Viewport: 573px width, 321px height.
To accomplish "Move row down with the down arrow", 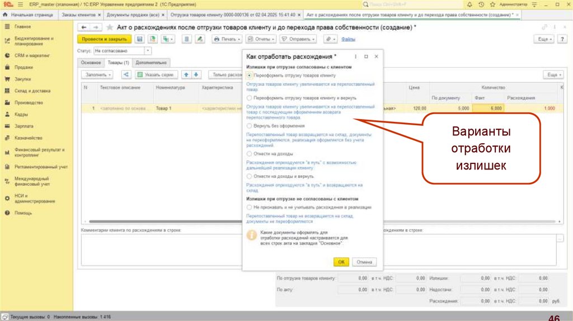I will [196, 74].
